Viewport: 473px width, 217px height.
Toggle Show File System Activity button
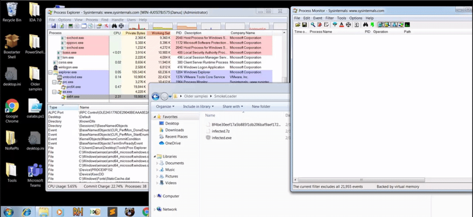(x=387, y=25)
